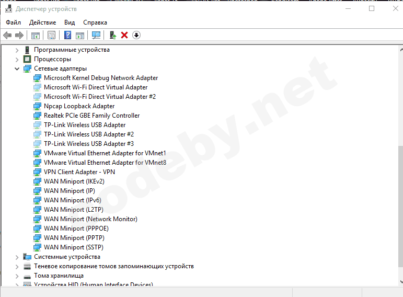The image size is (403, 297).
Task: Click the Disable device down arrow icon
Action: click(136, 35)
